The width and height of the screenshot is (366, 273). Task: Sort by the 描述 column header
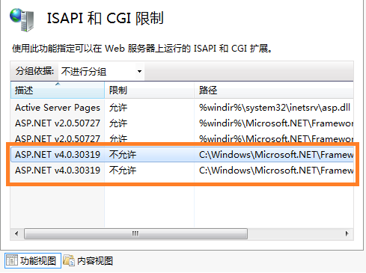58,90
